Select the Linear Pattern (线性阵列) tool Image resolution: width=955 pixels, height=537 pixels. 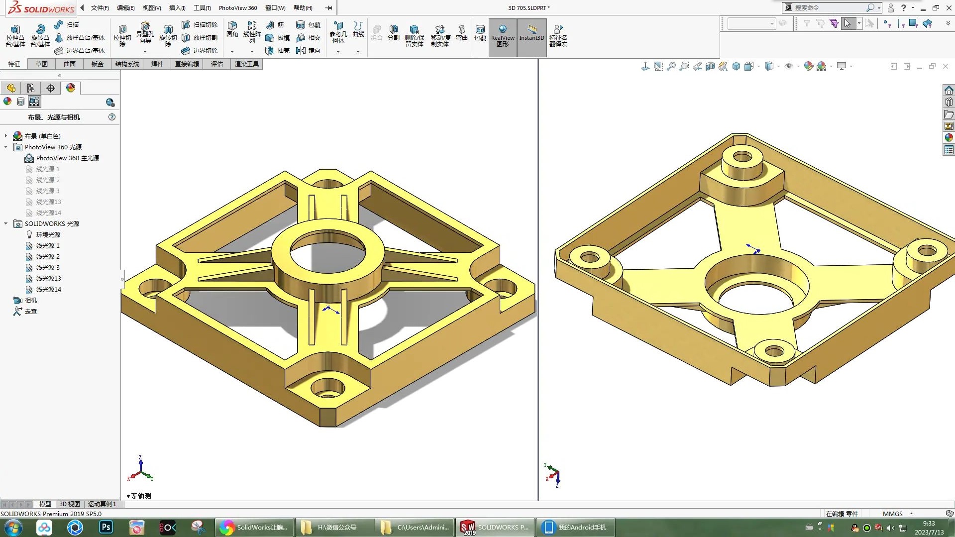(252, 32)
